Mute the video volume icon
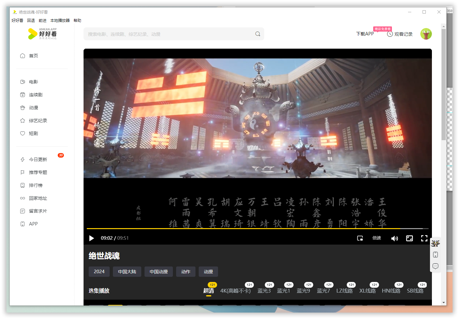 (x=394, y=238)
